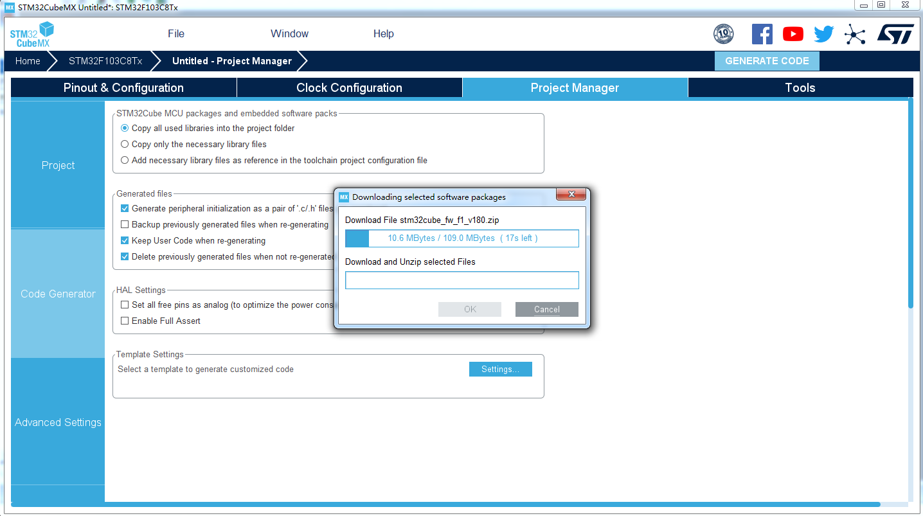Go to STM32F103C8Tx breadcrumb
923x516 pixels.
coord(105,61)
